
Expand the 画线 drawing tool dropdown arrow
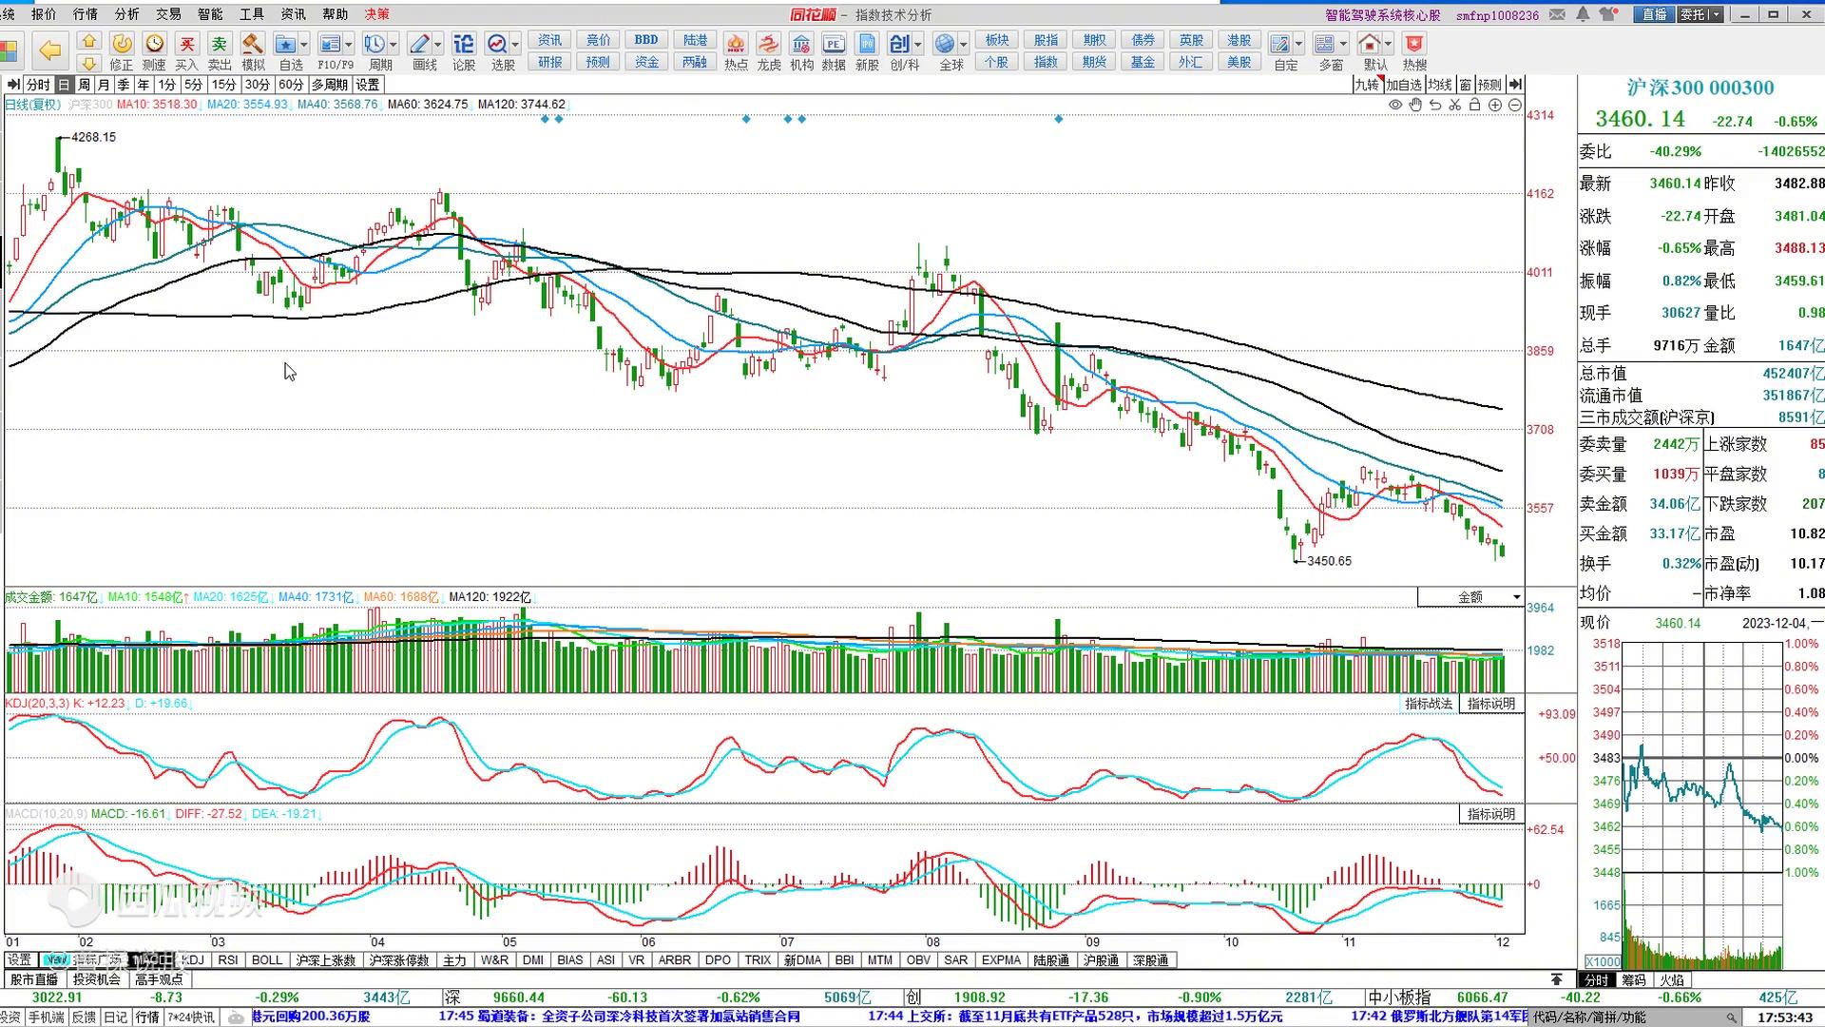click(x=438, y=45)
